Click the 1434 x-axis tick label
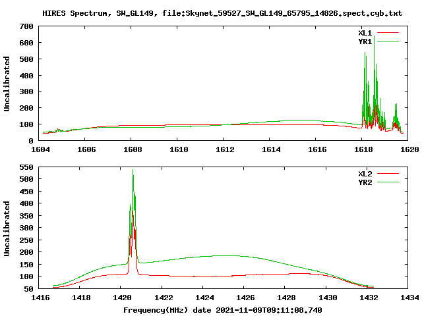 (409, 298)
